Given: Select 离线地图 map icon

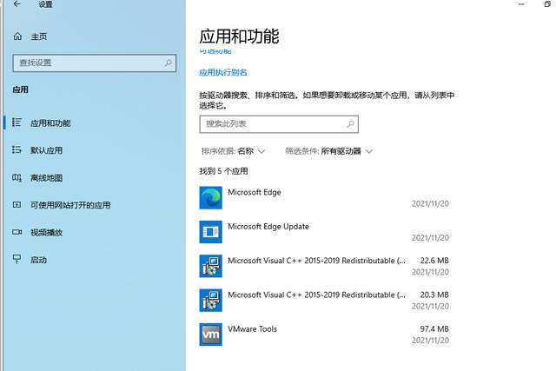Looking at the screenshot, I should click(x=17, y=177).
